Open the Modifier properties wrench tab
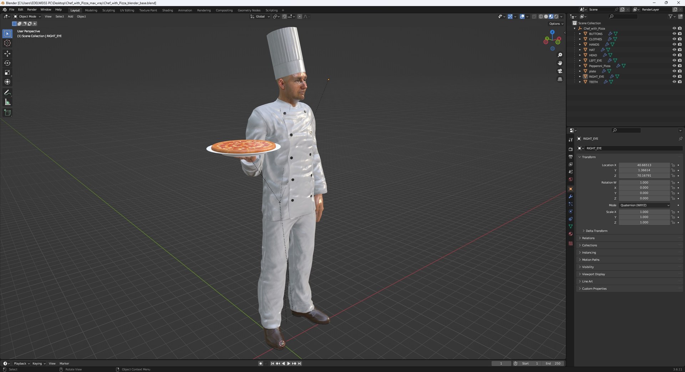Image resolution: width=685 pixels, height=372 pixels. click(x=570, y=196)
